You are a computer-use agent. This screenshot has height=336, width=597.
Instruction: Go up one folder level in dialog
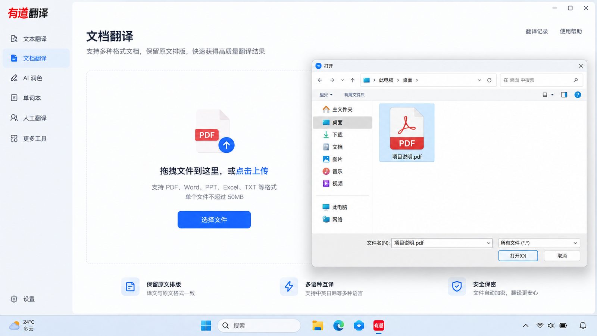coord(353,80)
